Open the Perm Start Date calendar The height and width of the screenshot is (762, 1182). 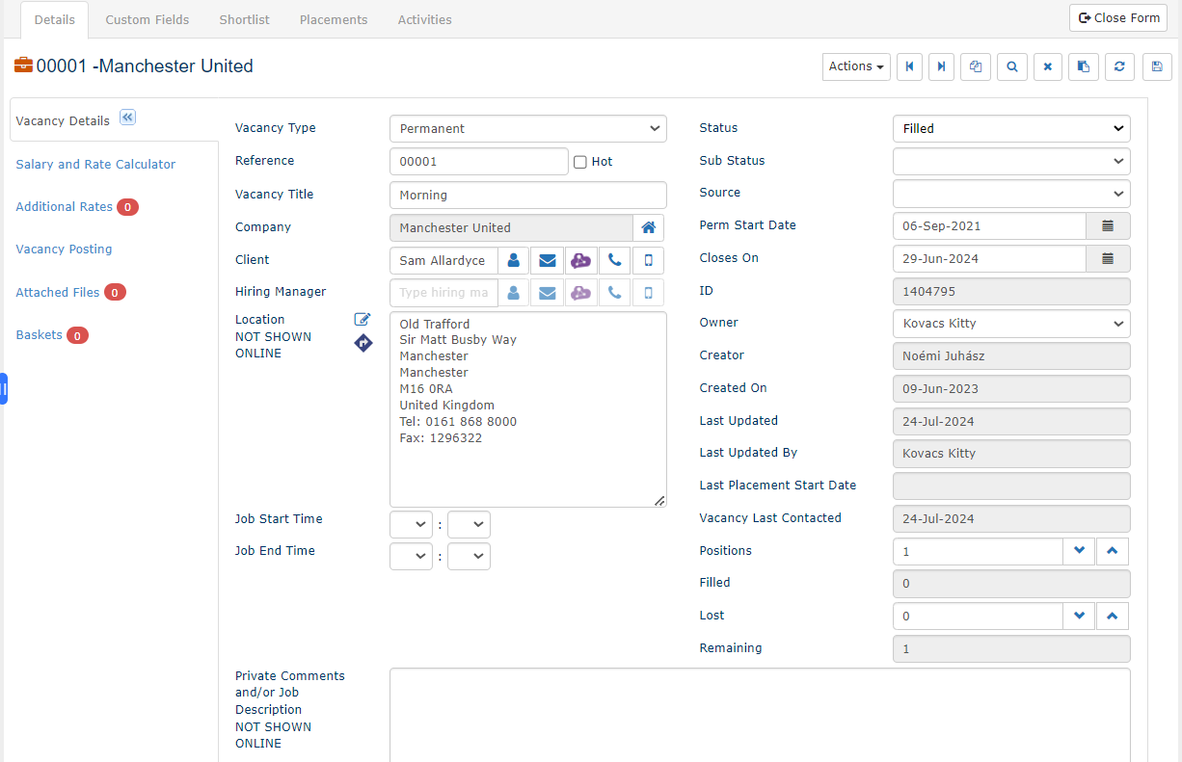pyautogui.click(x=1109, y=225)
